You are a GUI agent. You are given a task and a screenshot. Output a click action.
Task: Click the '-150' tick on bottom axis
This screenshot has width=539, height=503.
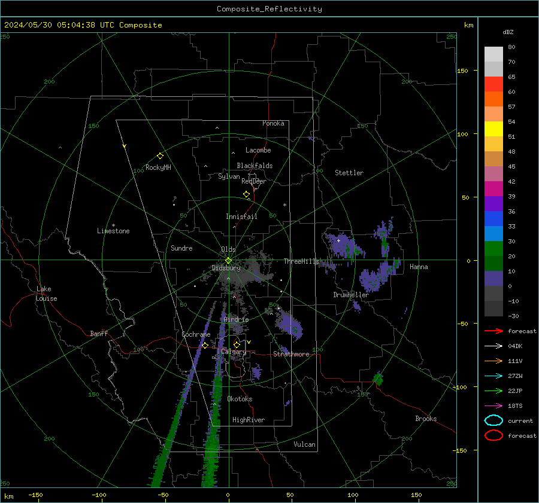coord(35,495)
